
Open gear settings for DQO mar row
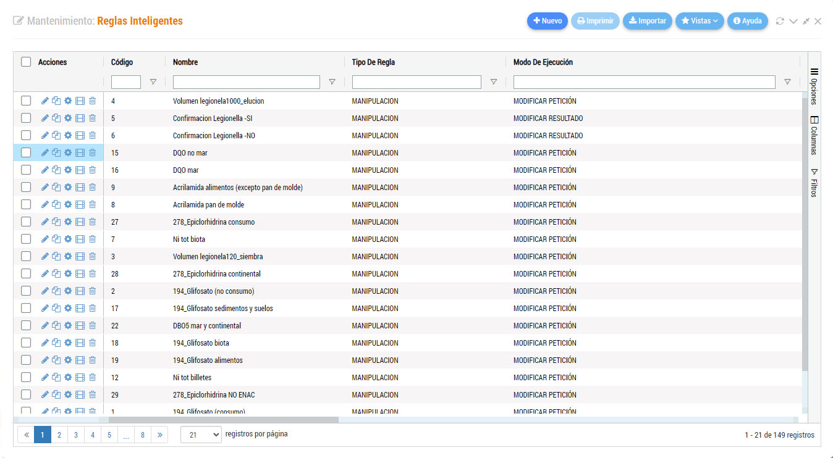(68, 170)
